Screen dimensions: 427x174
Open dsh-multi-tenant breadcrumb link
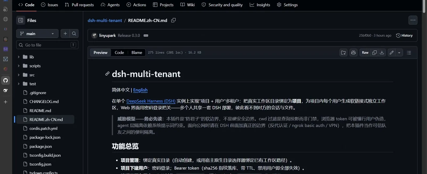[105, 20]
